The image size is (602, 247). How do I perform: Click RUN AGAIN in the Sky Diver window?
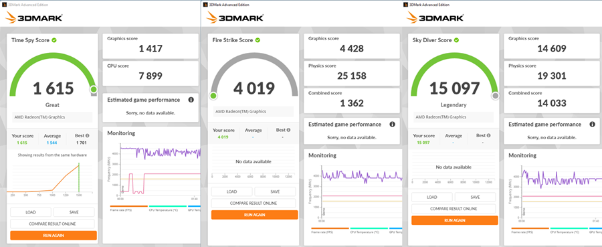(x=455, y=220)
